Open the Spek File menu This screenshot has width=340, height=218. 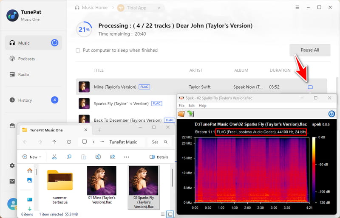point(181,106)
